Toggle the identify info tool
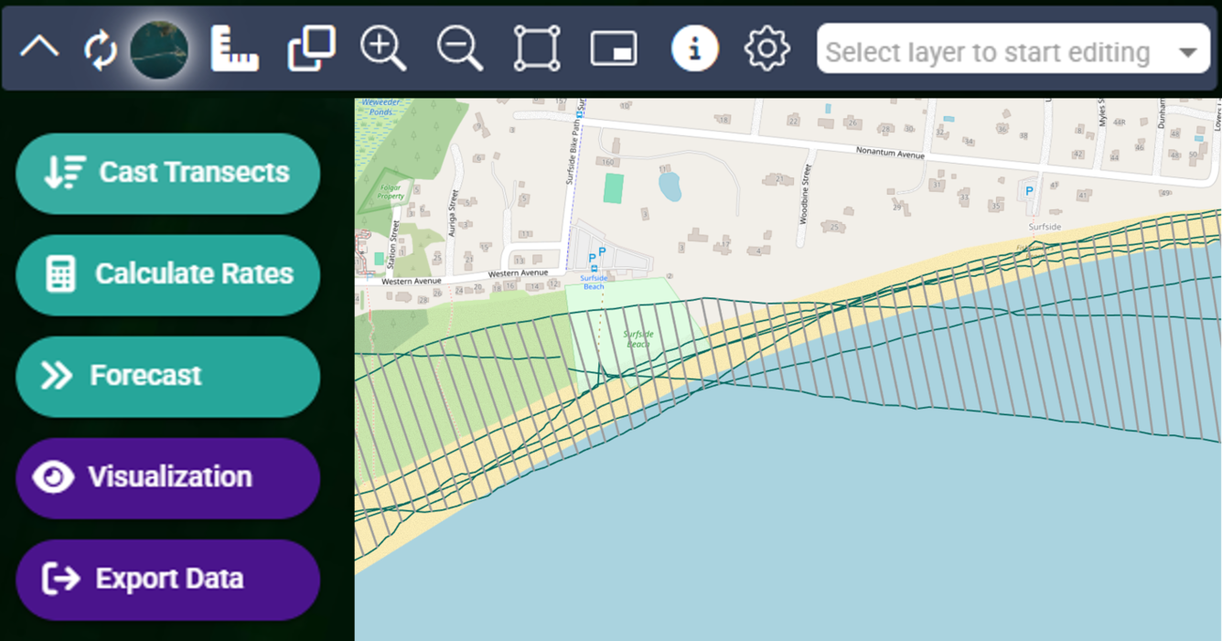Viewport: 1222px width, 641px height. point(694,48)
